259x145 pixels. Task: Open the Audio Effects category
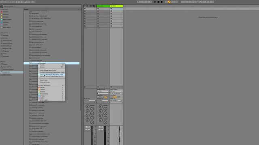pyautogui.click(x=8, y=43)
